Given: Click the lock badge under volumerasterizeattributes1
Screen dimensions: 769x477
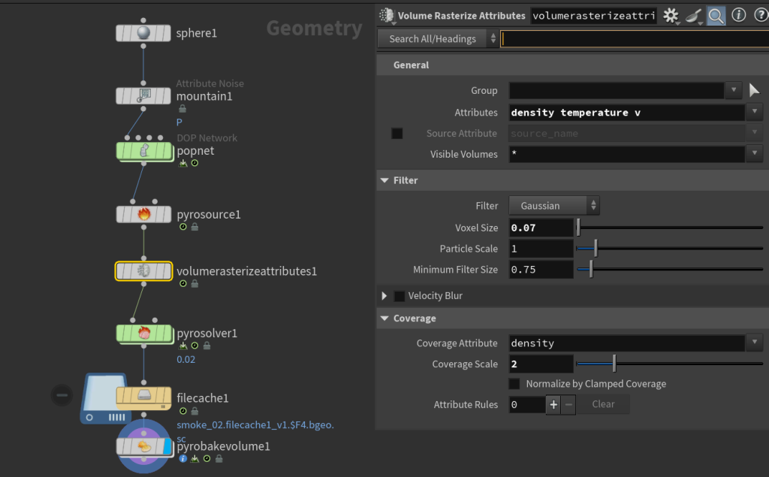Looking at the screenshot, I should (x=195, y=284).
